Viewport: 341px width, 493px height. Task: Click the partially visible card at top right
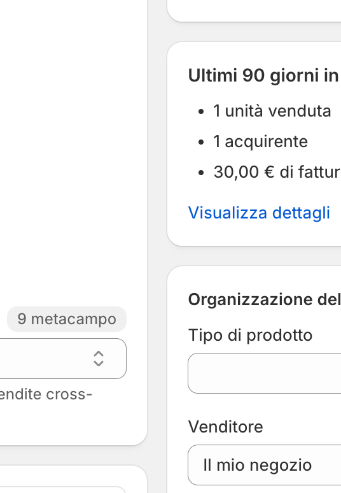pos(254,11)
